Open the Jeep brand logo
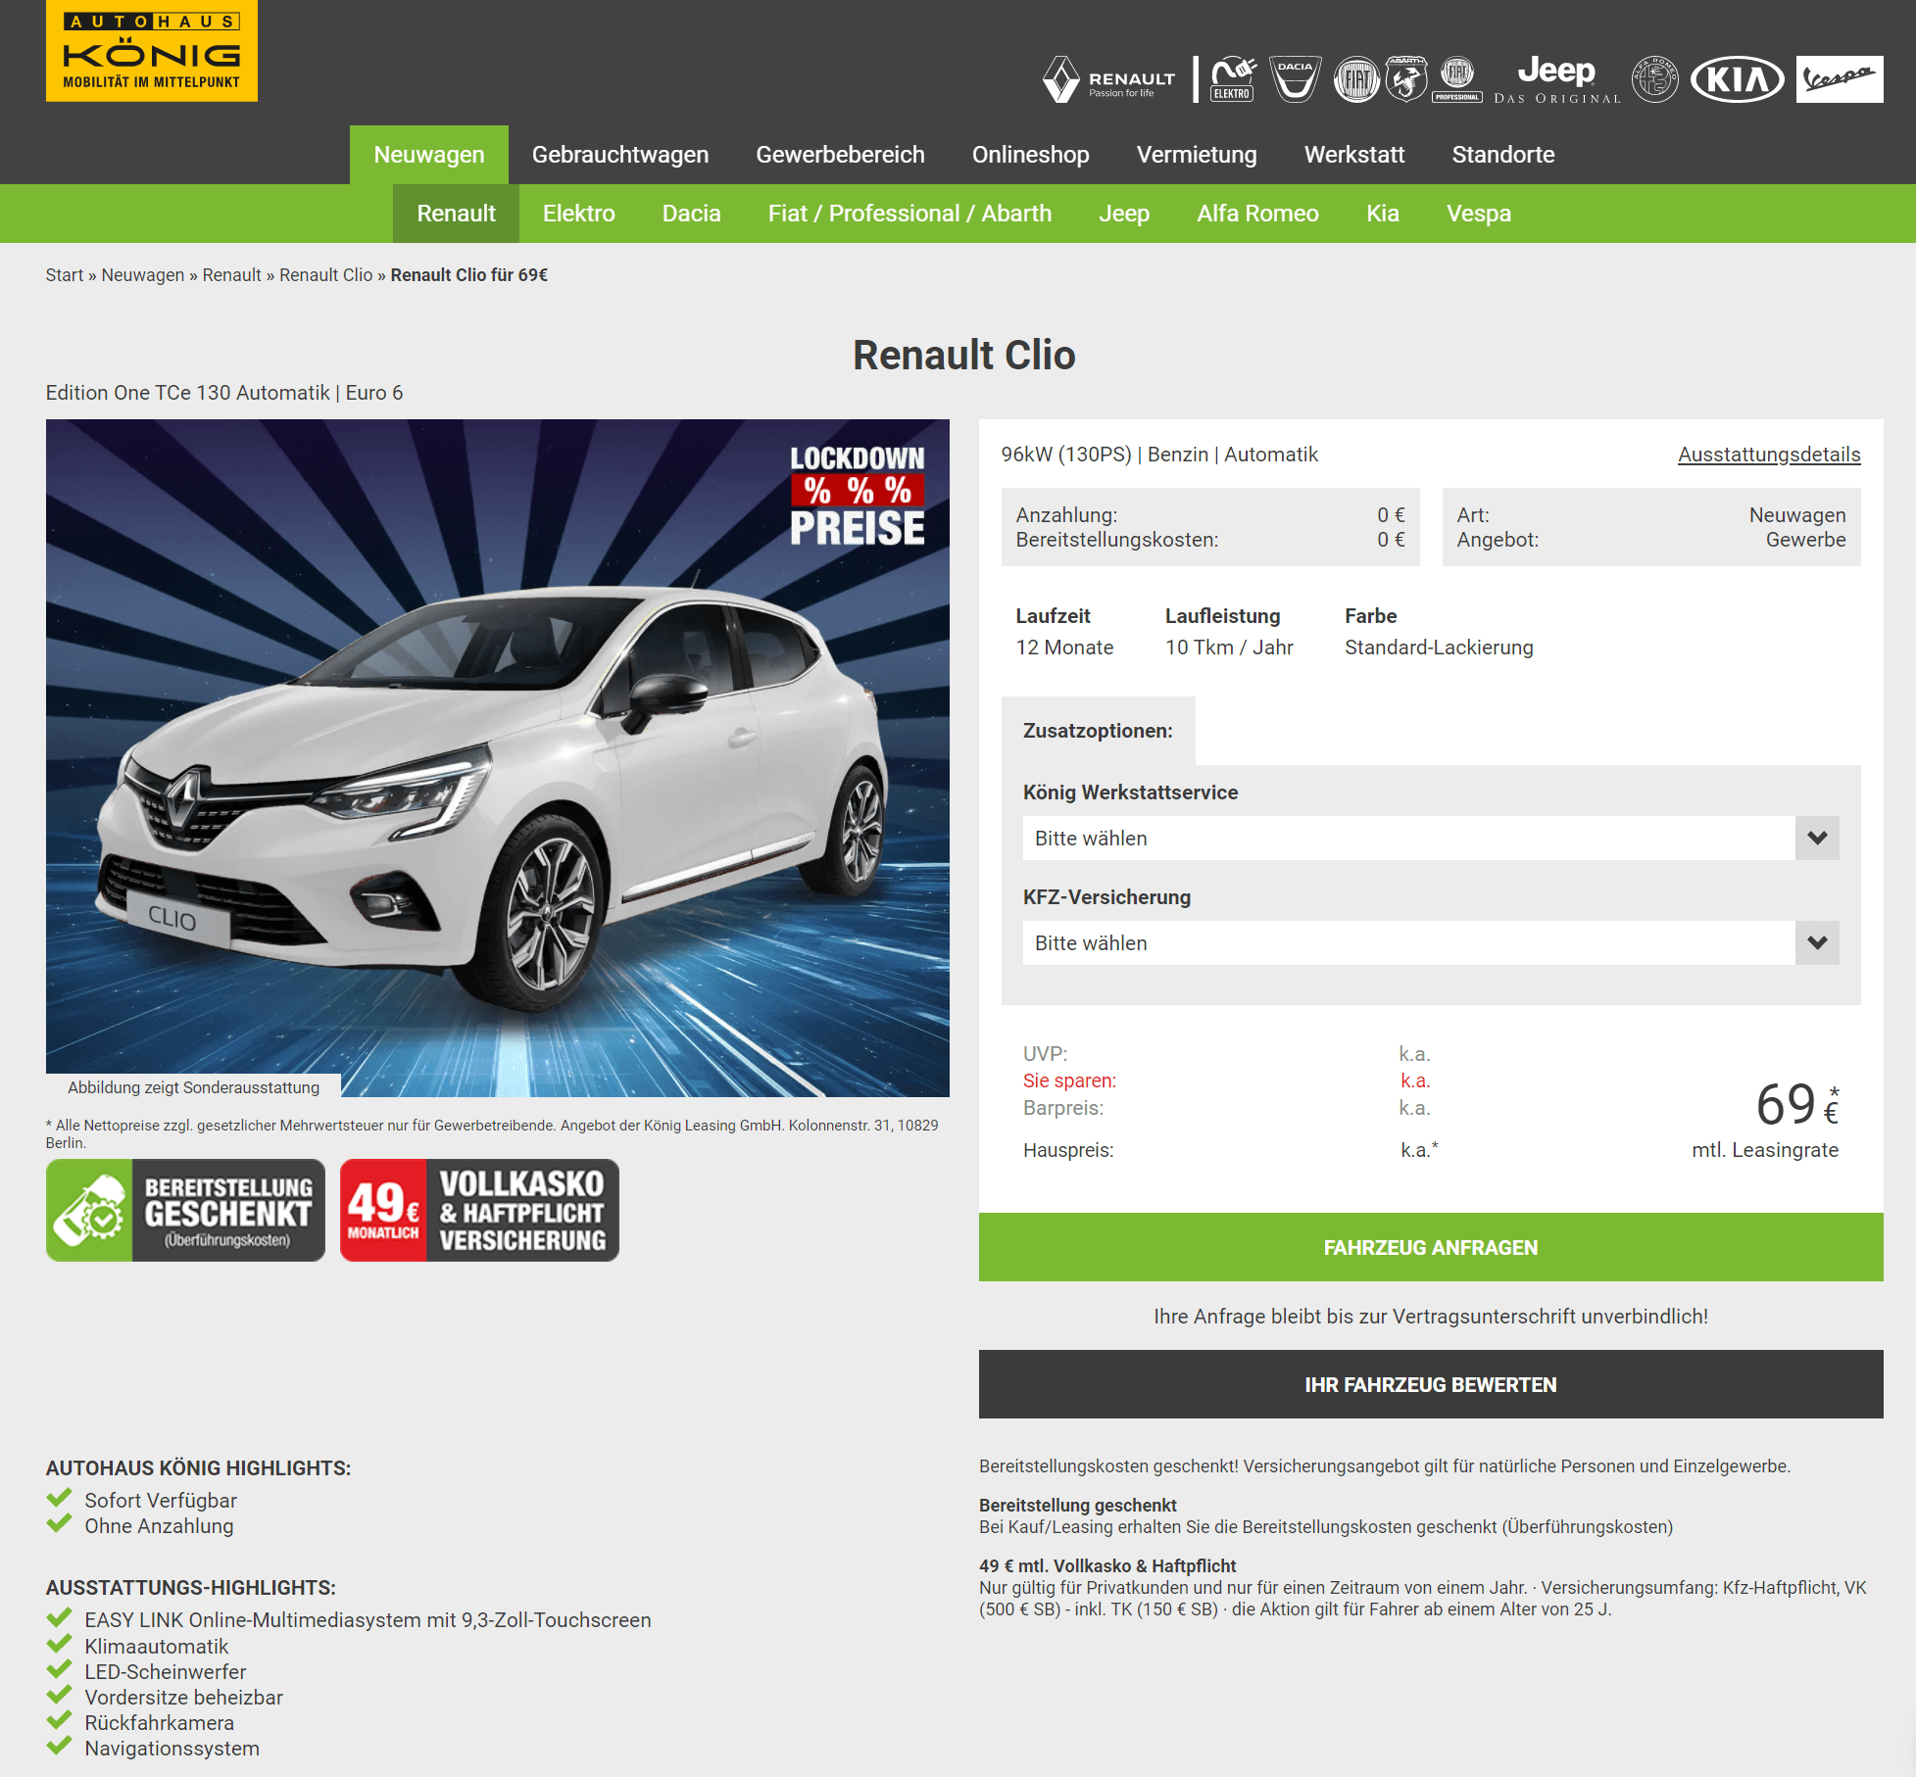The height and width of the screenshot is (1777, 1916). click(x=1557, y=79)
